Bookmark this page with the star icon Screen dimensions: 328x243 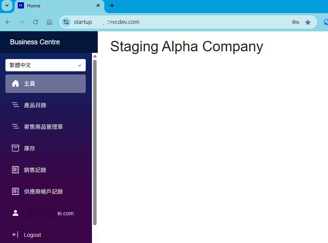(x=308, y=22)
